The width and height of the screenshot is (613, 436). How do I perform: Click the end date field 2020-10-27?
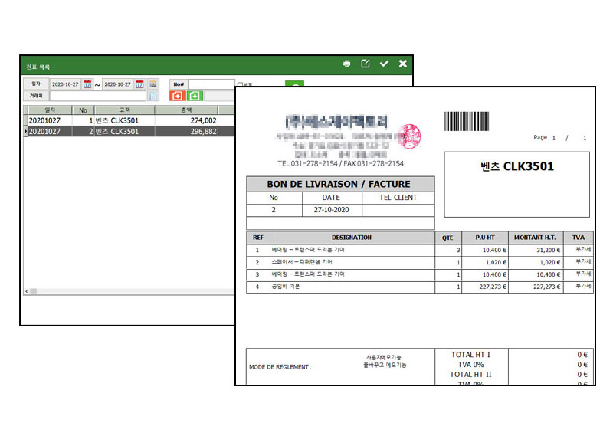(x=118, y=84)
